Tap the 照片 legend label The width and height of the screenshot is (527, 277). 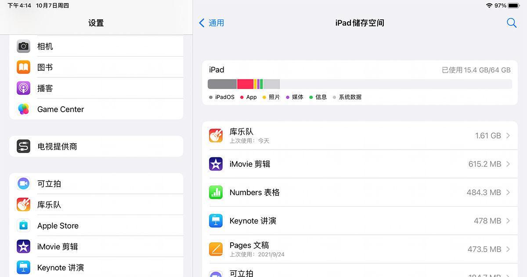pyautogui.click(x=274, y=97)
